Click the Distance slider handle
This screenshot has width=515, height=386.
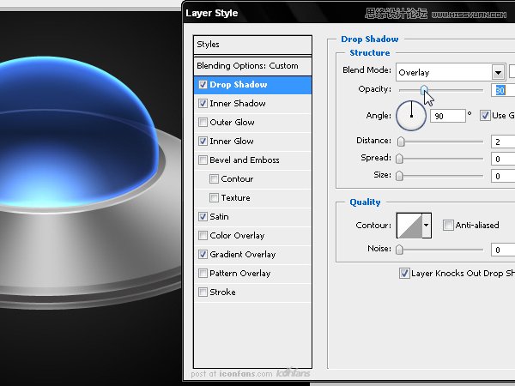(401, 141)
